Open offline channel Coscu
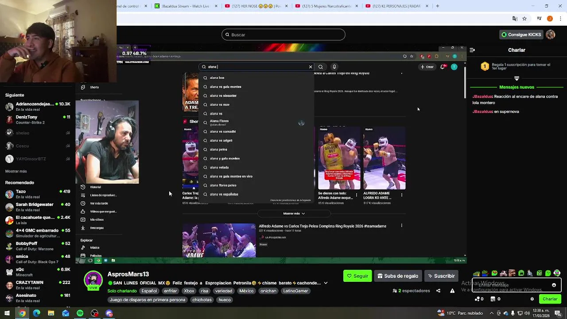 pyautogui.click(x=38, y=146)
